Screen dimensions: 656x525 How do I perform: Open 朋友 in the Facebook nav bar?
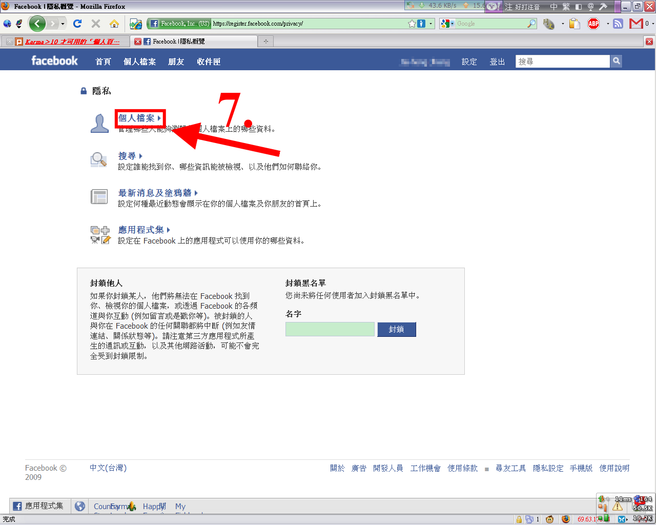pos(176,62)
